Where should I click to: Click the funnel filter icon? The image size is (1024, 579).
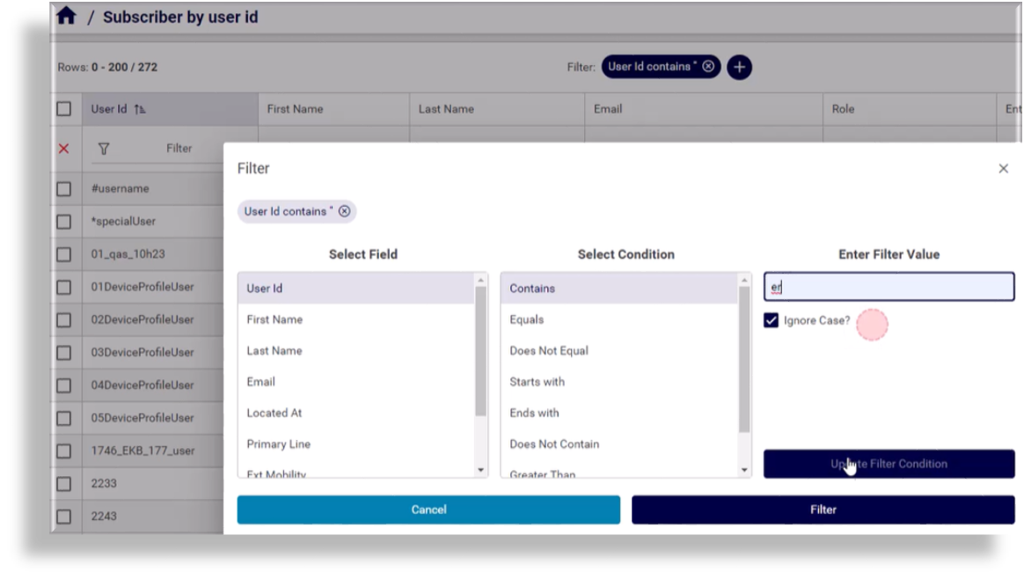pos(104,149)
